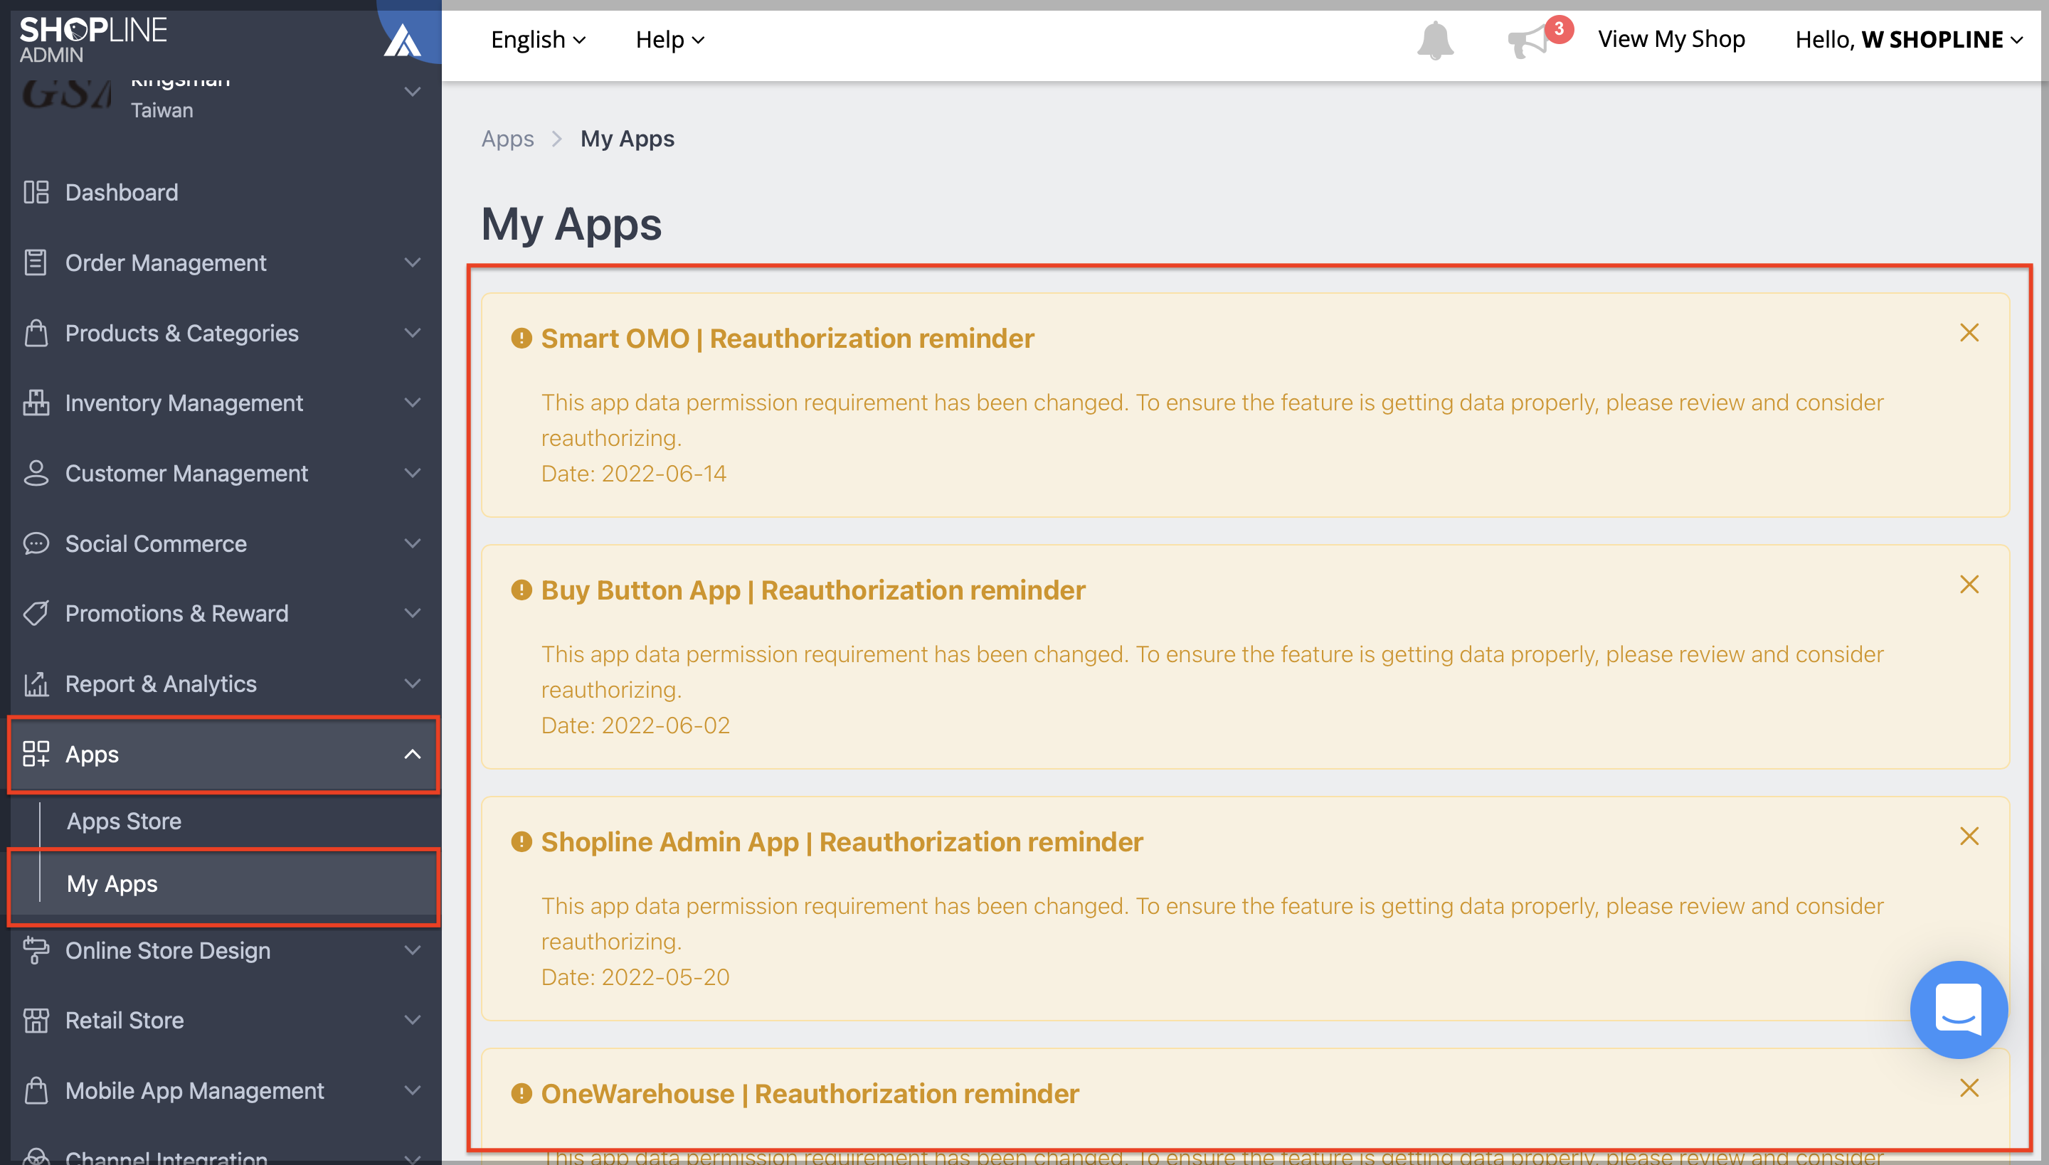Open Order Management menu label
This screenshot has width=2049, height=1165.
[x=166, y=262]
